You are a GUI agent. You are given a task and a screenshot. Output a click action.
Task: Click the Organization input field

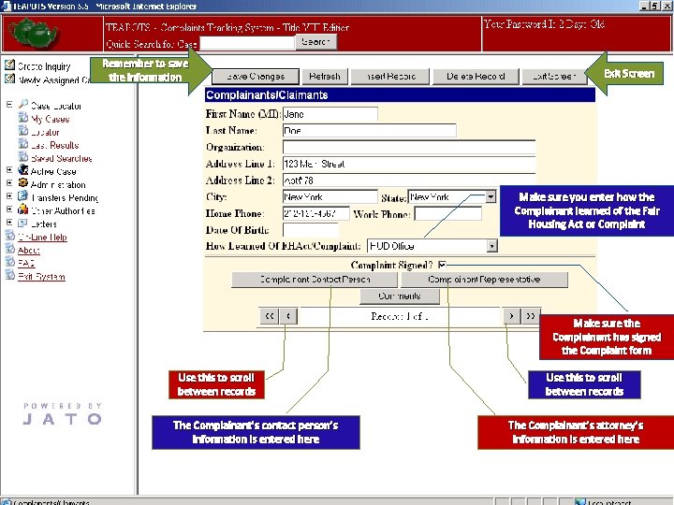pos(409,147)
